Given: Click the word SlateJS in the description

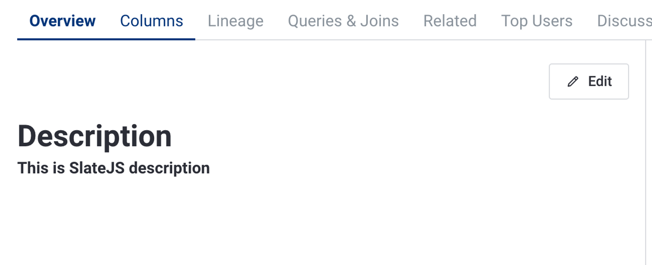Looking at the screenshot, I should (x=97, y=168).
